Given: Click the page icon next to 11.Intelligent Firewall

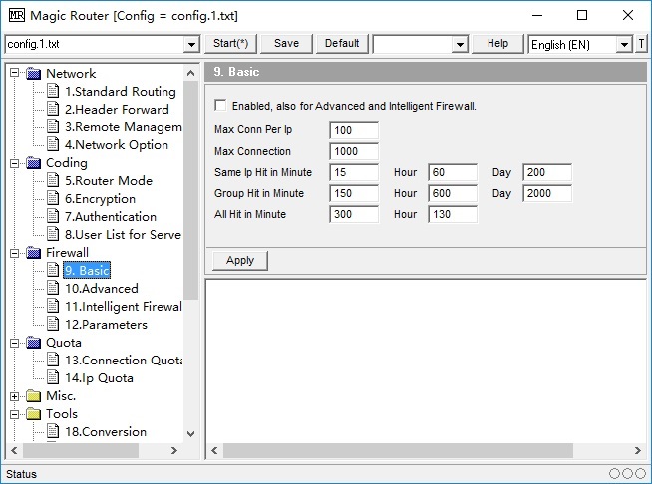Looking at the screenshot, I should pos(53,306).
